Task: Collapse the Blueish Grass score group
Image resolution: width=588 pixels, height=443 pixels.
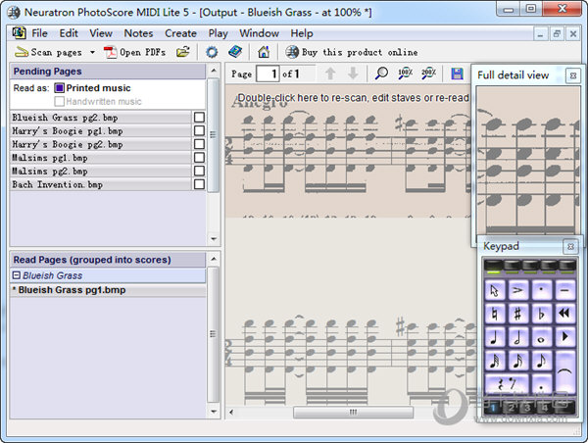Action: (x=16, y=275)
